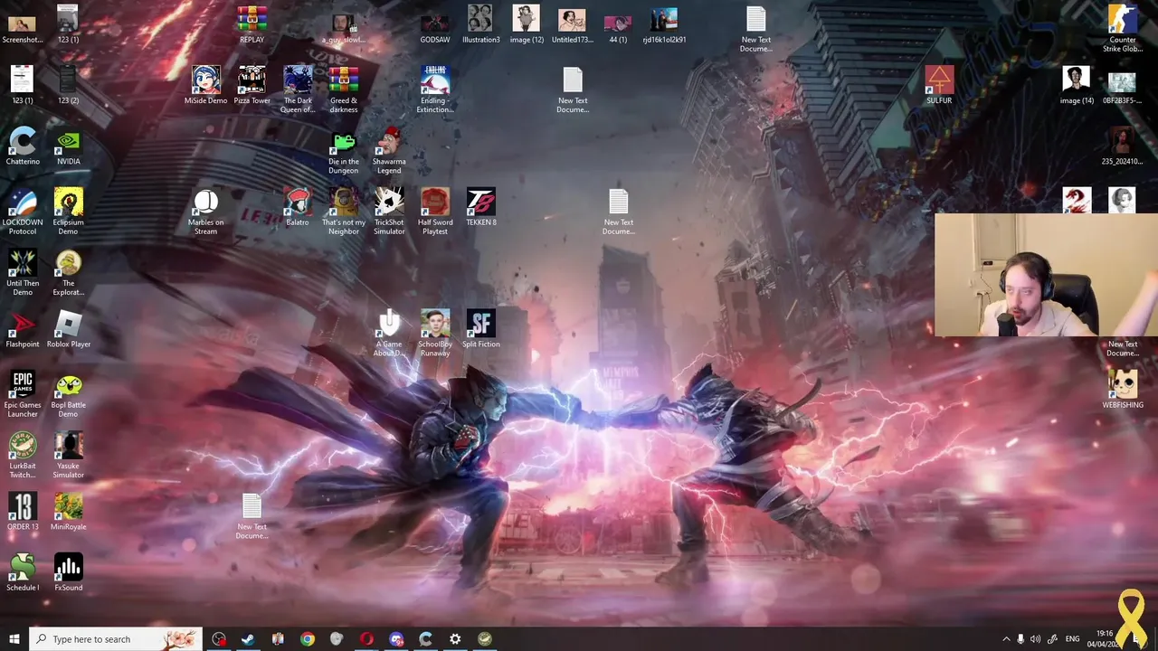Open the Die in the Dungeon shortcut
Image resolution: width=1158 pixels, height=651 pixels.
pyautogui.click(x=344, y=150)
